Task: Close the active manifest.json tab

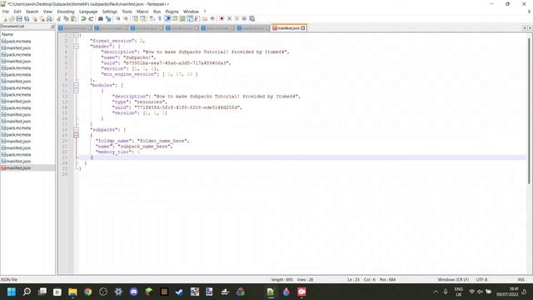Action: coord(303,28)
